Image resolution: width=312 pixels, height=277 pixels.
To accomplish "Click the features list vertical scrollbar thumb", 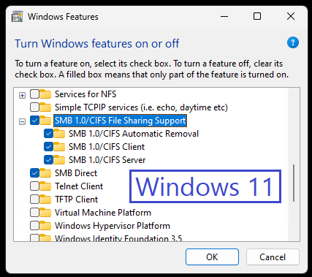I will coord(294,183).
